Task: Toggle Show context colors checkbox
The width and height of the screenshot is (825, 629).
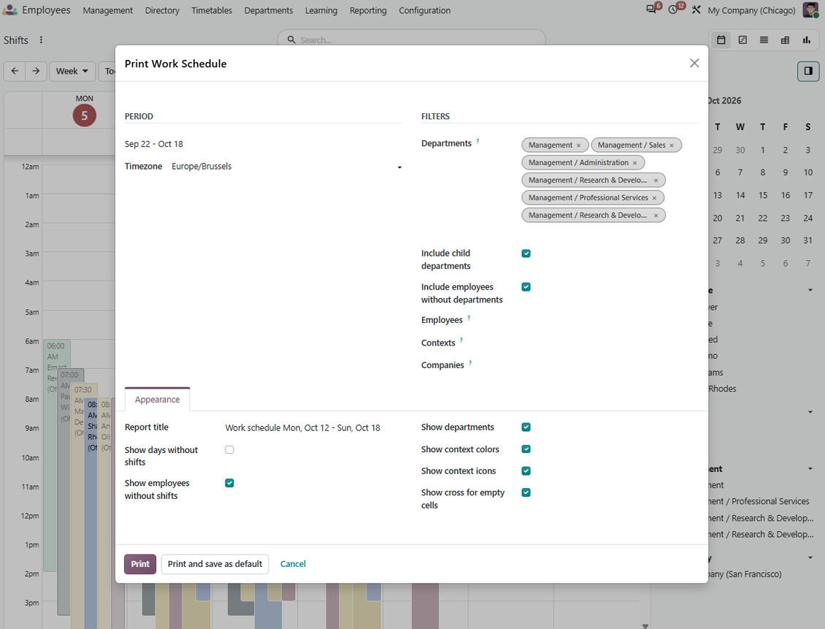Action: coord(526,449)
